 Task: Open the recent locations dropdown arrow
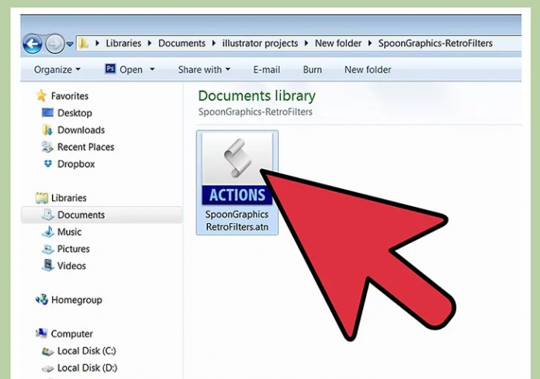(x=70, y=44)
